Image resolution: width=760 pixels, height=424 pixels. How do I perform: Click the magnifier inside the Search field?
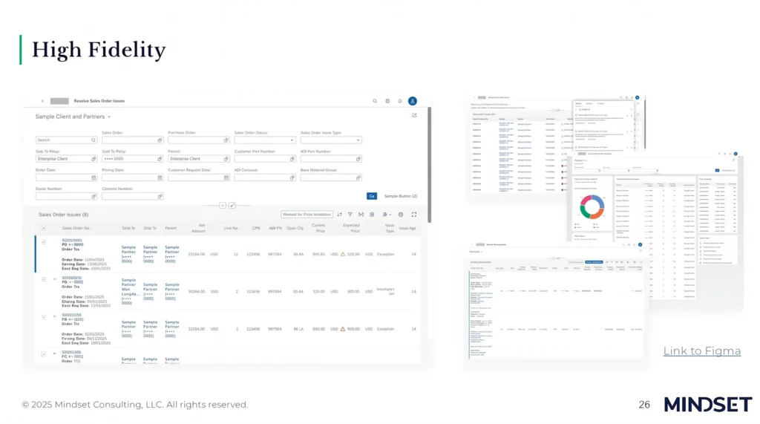(x=94, y=140)
